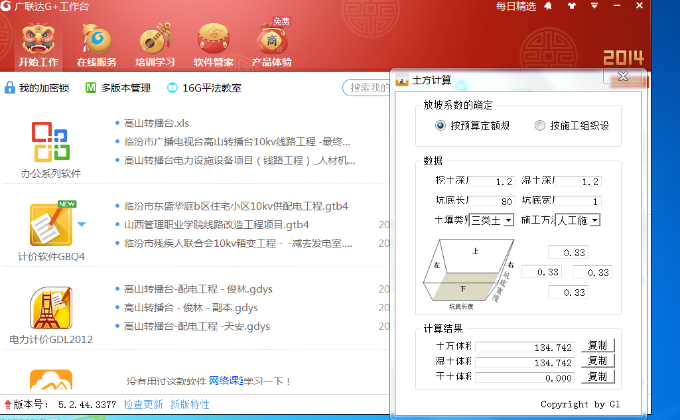
Task: Click the 土方体积 134.742 result field
Action: click(x=525, y=348)
